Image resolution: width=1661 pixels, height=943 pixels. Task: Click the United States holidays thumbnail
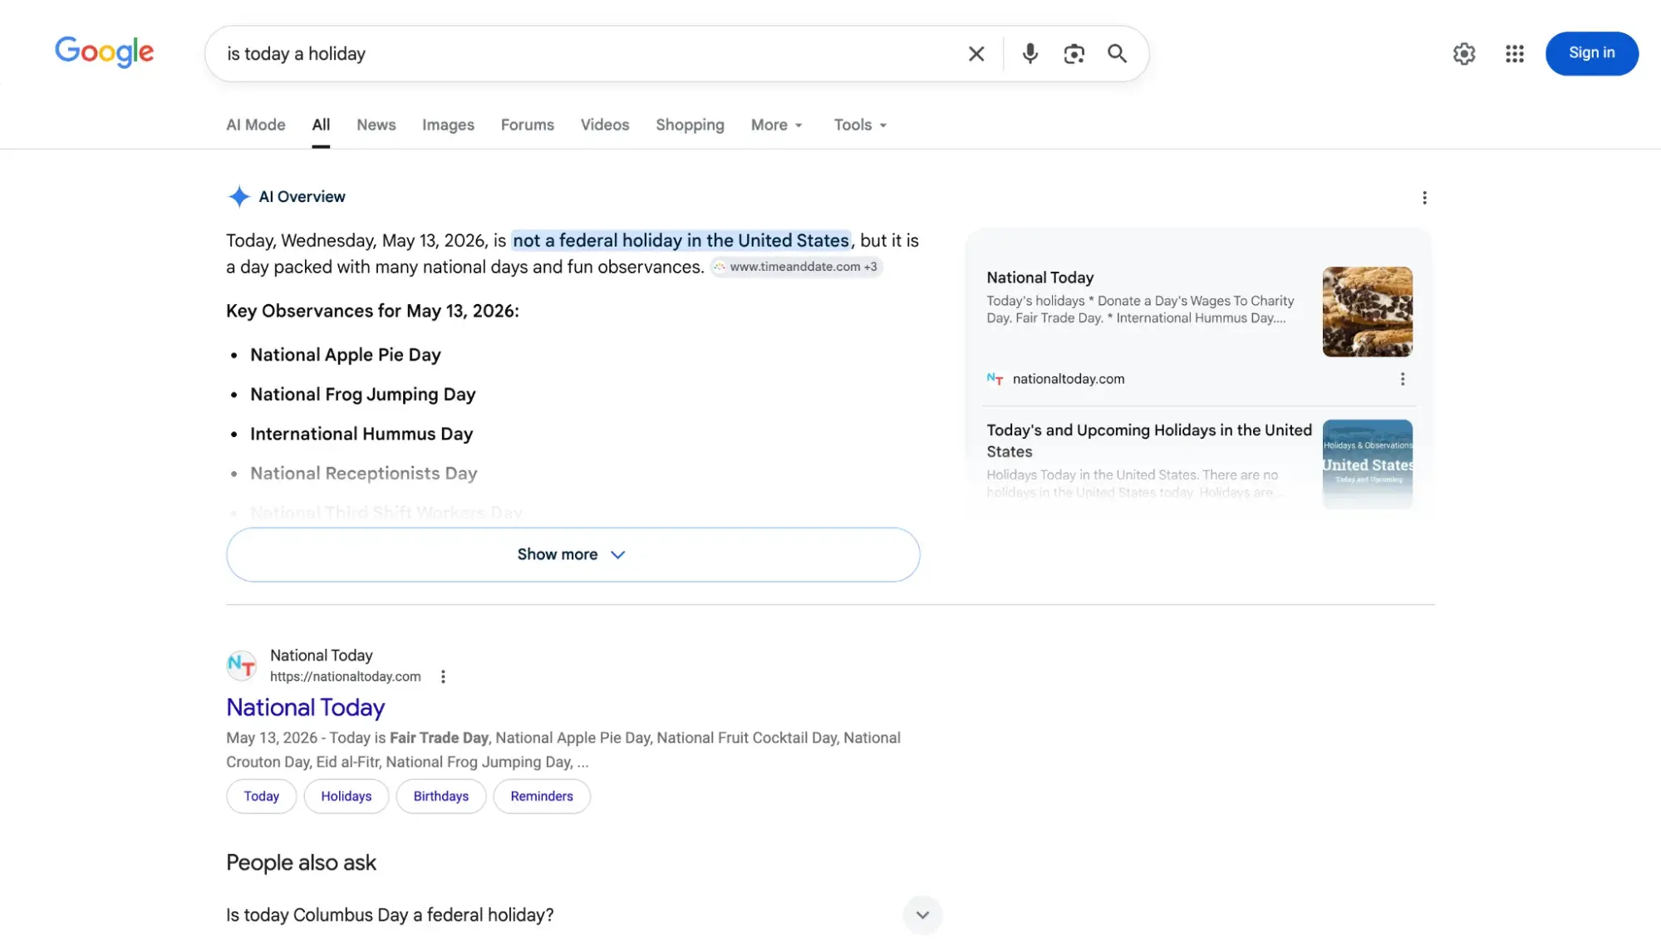tap(1367, 464)
